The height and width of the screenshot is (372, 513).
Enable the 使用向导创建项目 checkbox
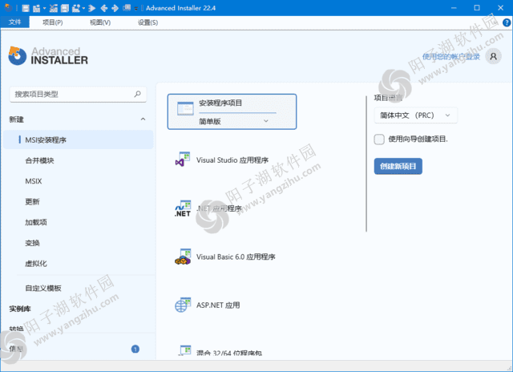pos(379,139)
